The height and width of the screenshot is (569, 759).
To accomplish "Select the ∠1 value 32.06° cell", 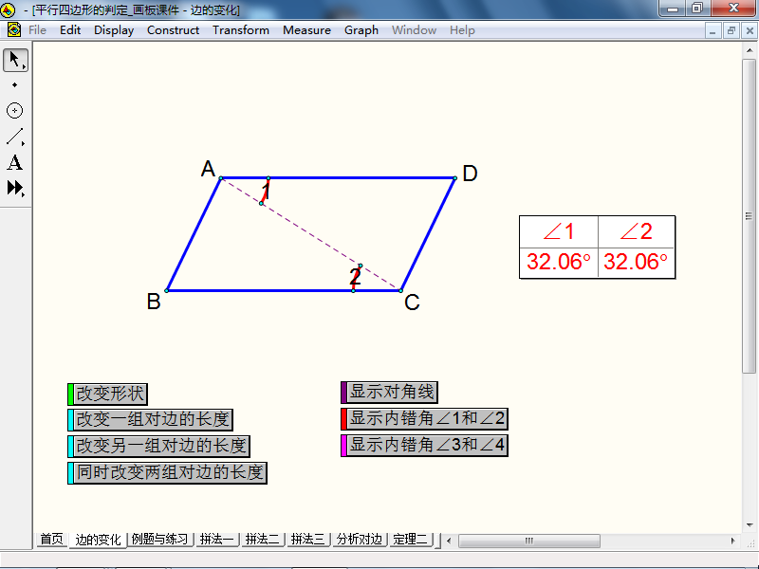I will click(x=559, y=263).
